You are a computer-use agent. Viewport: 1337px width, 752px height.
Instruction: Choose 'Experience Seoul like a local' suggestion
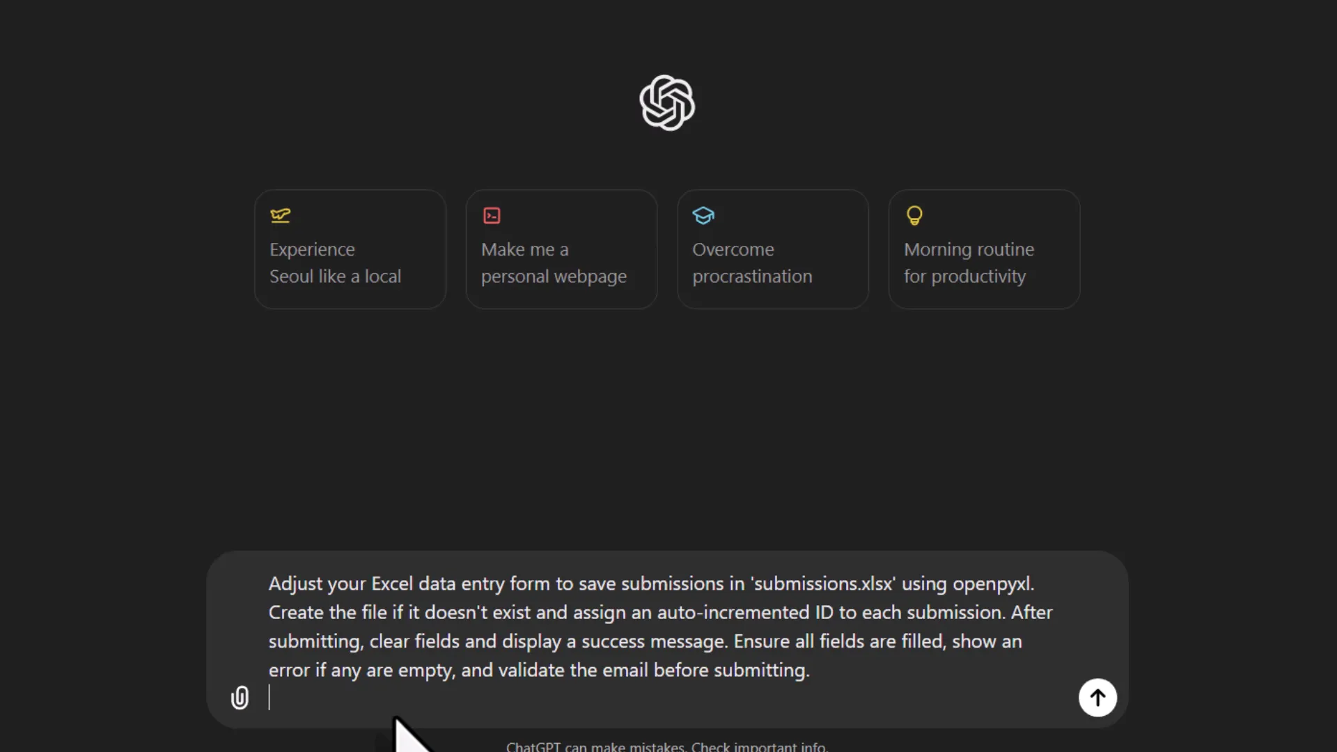(350, 263)
